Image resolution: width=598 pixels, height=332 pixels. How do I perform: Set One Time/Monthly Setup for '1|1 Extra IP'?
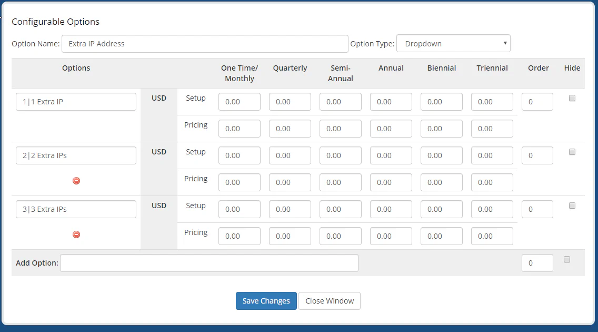coord(240,102)
